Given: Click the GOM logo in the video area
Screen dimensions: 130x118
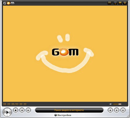Looking at the screenshot, I should click(x=65, y=52).
